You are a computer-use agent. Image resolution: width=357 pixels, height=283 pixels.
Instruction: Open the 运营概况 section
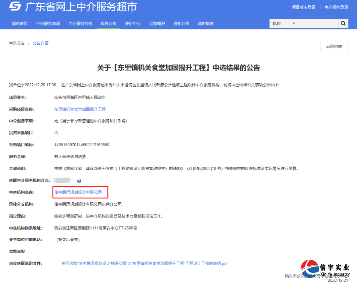point(157,23)
